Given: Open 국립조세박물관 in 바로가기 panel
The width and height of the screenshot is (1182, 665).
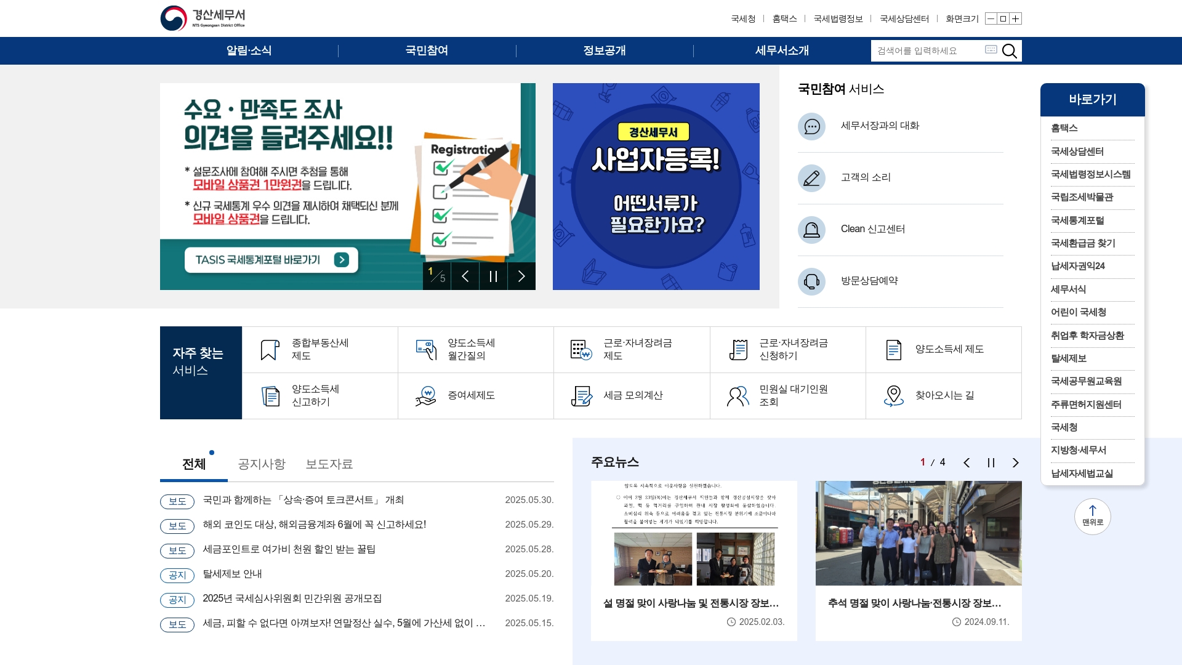Looking at the screenshot, I should click(x=1082, y=197).
